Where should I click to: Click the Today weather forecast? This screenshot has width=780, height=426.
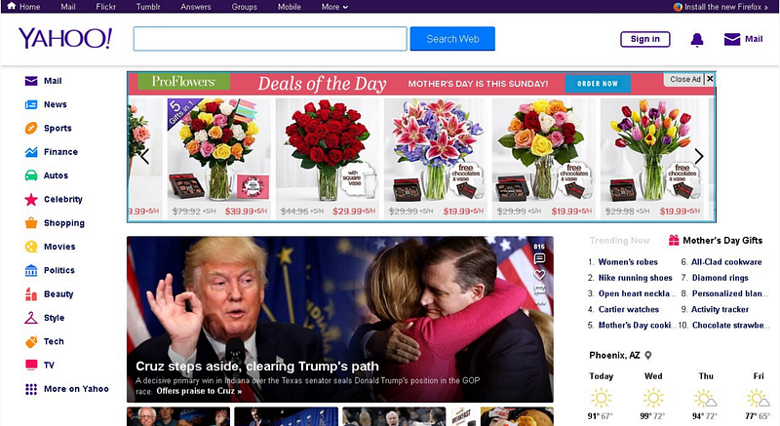tap(601, 398)
